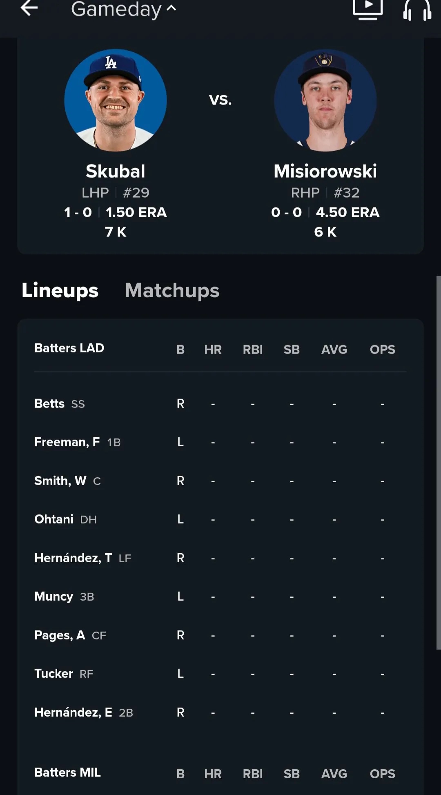Tap the headphones audio icon
The width and height of the screenshot is (441, 795).
tap(417, 10)
